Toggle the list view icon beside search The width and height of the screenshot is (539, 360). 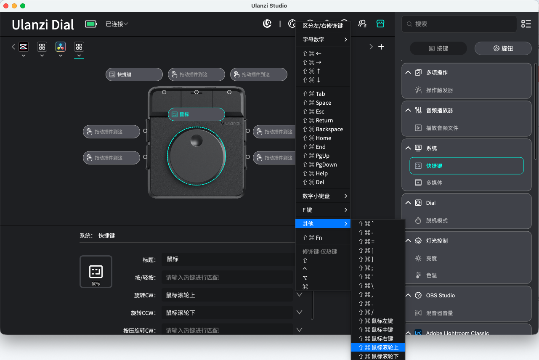click(x=526, y=24)
